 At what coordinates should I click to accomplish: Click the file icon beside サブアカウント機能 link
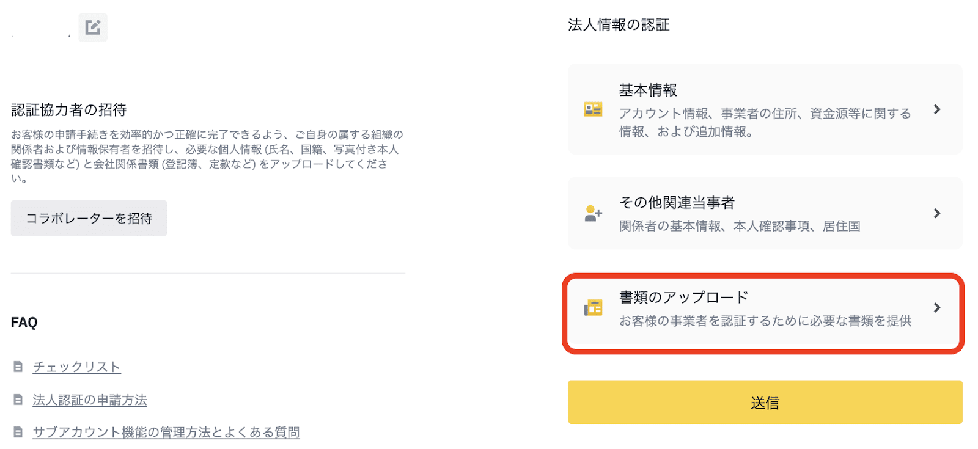coord(18,433)
